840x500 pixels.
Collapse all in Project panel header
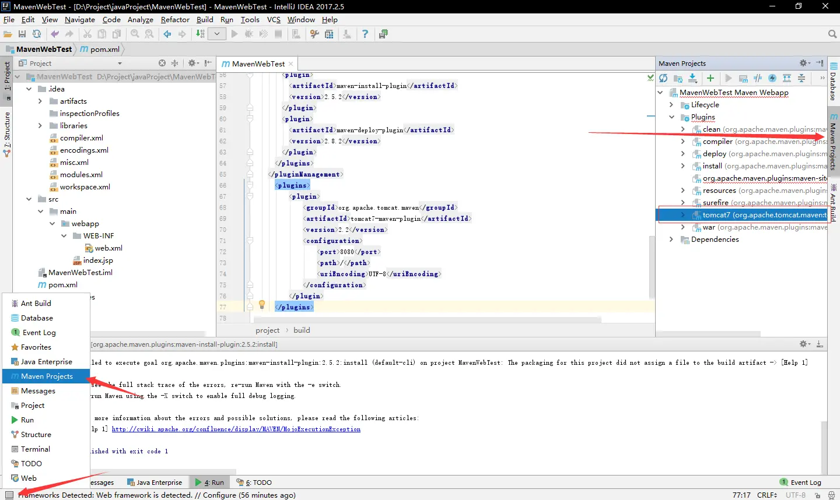[x=174, y=63]
